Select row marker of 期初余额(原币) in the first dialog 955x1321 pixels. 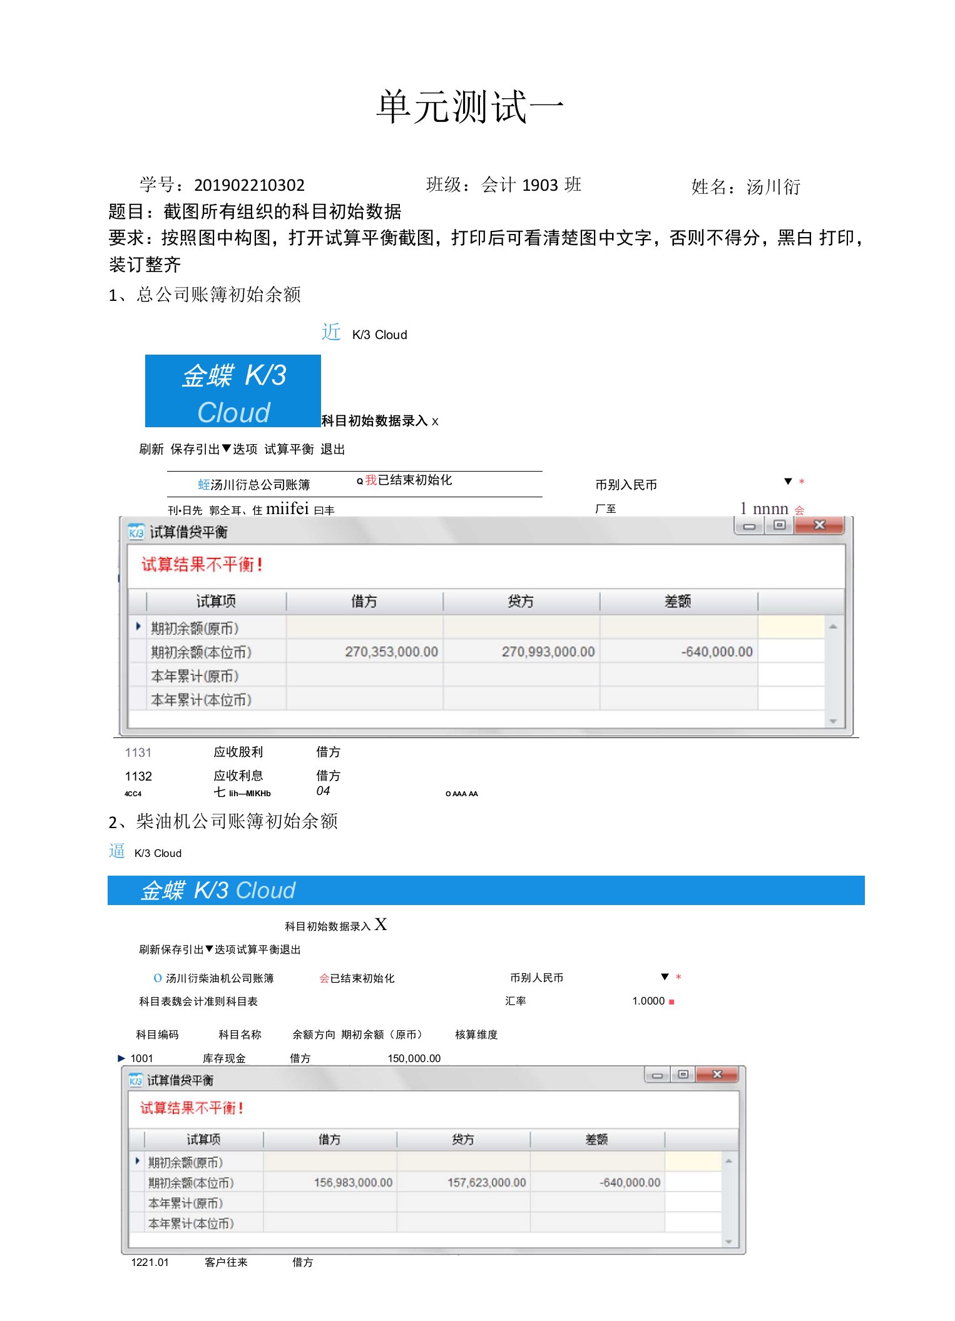(x=138, y=627)
